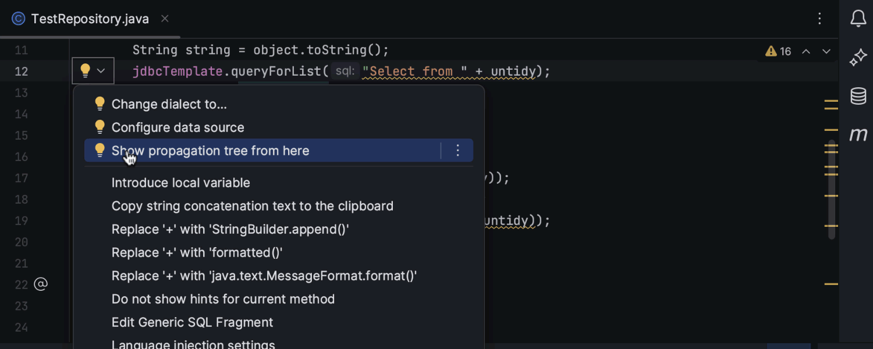Click the editor vertical scrollbar thumb

click(x=832, y=189)
